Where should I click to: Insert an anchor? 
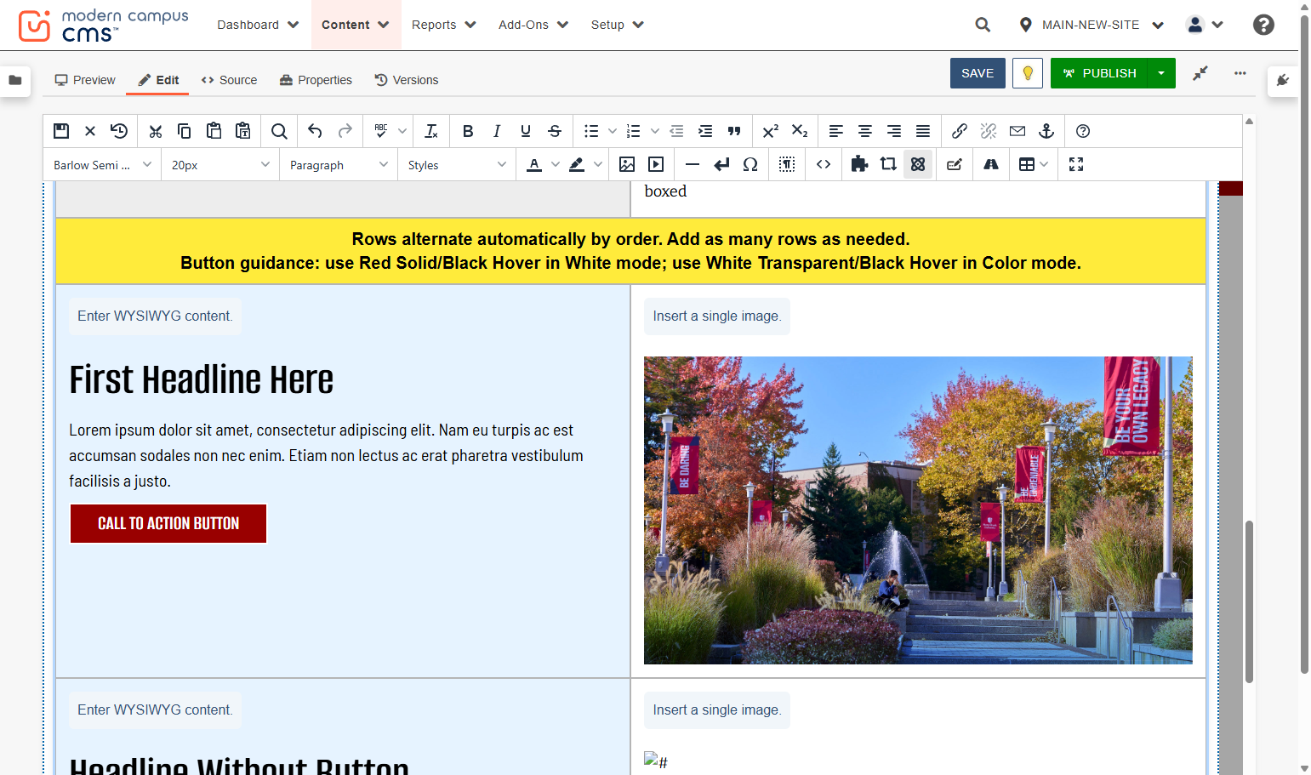click(x=1046, y=131)
